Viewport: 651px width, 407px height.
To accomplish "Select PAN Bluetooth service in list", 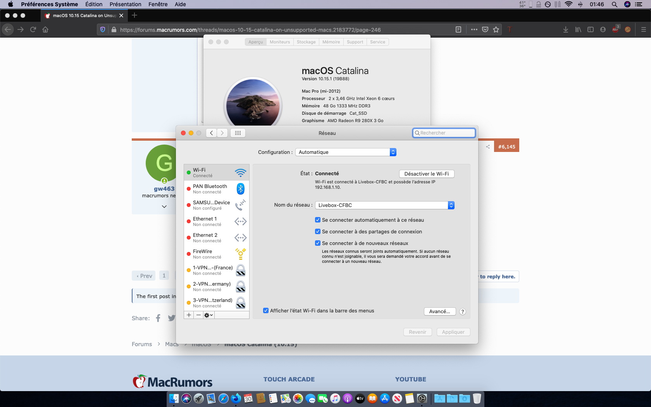I will pos(217,189).
